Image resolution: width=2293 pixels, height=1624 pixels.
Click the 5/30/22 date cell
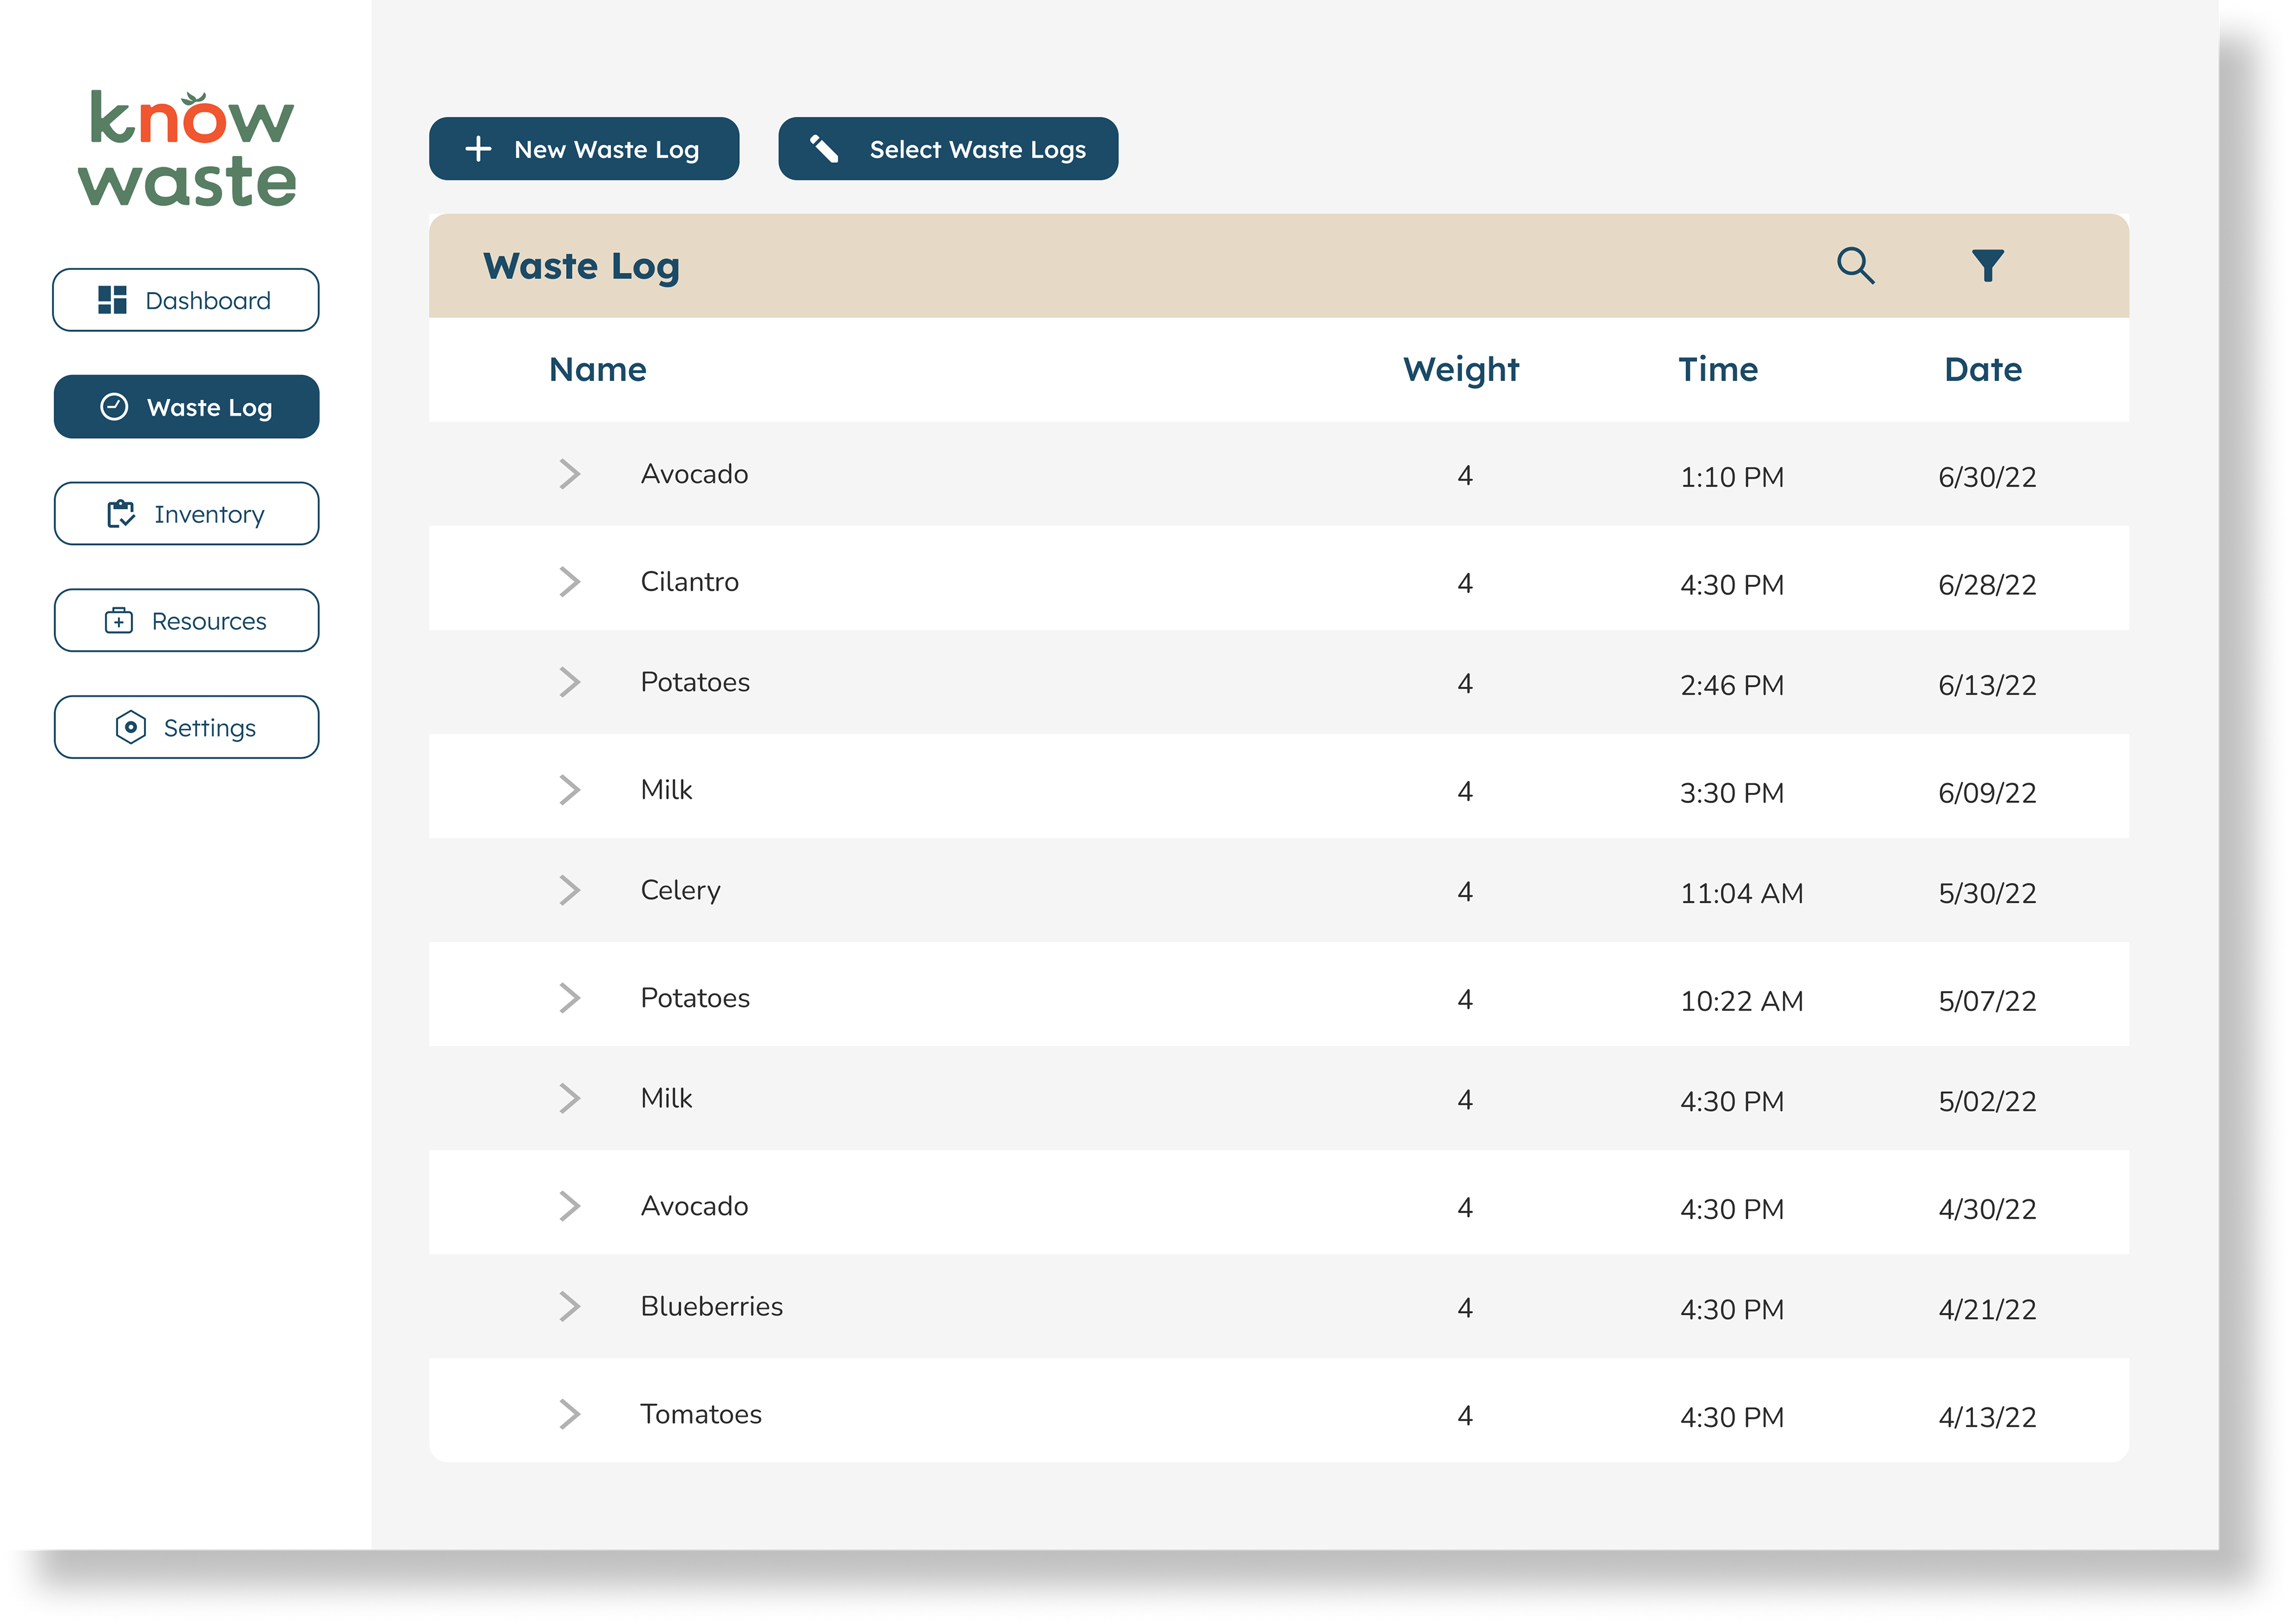click(x=1987, y=894)
